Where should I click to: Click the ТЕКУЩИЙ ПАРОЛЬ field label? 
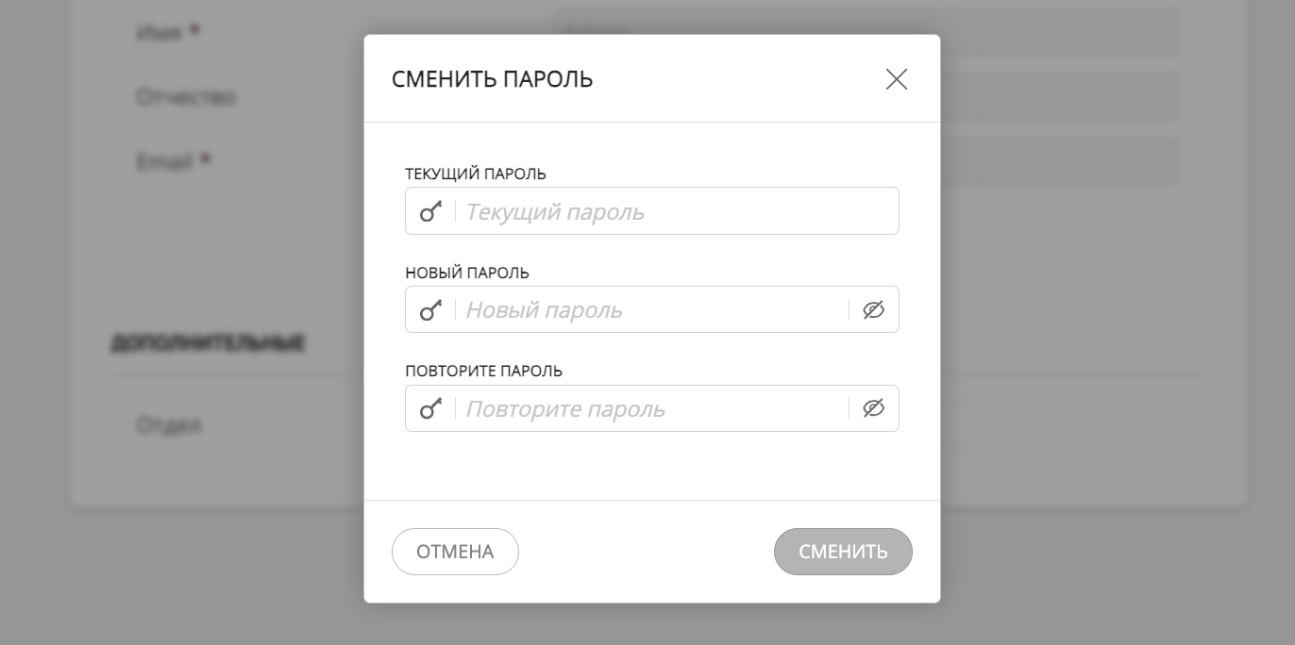point(476,174)
